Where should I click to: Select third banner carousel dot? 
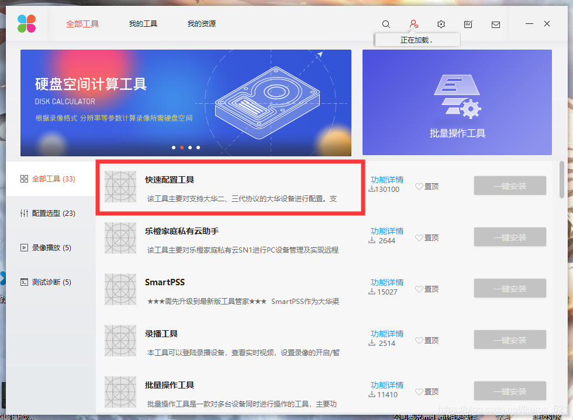pos(190,148)
